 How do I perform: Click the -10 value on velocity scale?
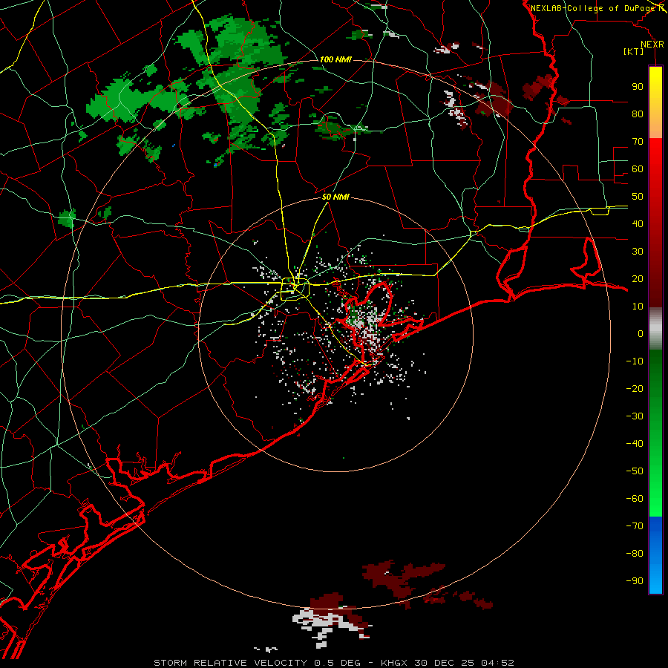click(x=635, y=361)
